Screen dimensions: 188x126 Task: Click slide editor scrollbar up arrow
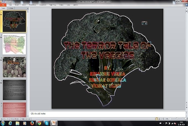pyautogui.click(x=186, y=8)
